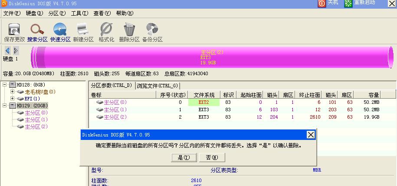
Task: Click the 容量:20.0GB(20480MB) text
Action: tap(29, 73)
